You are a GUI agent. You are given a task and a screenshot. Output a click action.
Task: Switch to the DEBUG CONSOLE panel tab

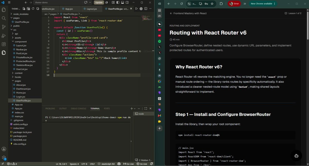[79, 109]
